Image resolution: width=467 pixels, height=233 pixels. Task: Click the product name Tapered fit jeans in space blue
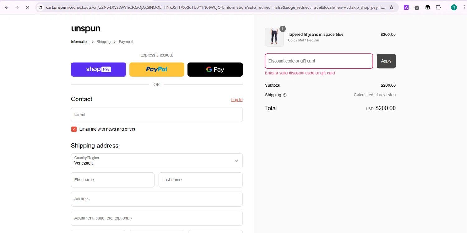coord(315,35)
